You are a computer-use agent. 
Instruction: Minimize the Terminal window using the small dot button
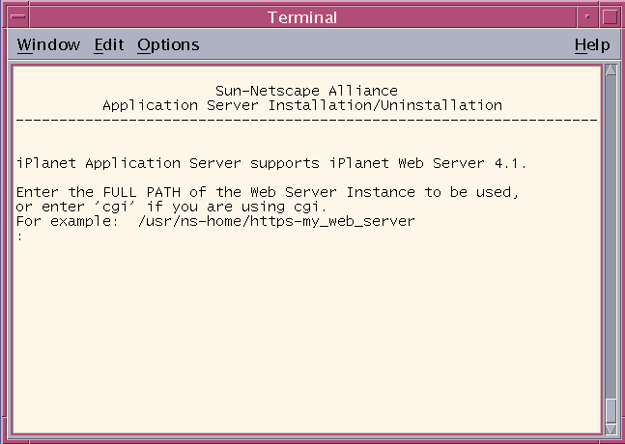pyautogui.click(x=587, y=16)
